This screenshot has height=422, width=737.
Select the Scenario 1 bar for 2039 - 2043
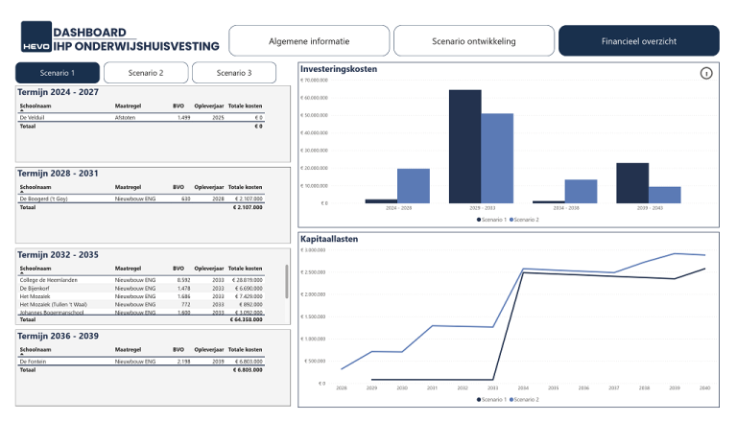point(632,183)
